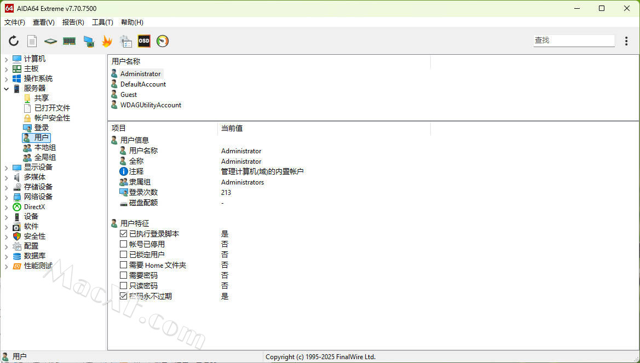
Task: Toggle the 已执行登录脚本 checkbox
Action: click(x=123, y=234)
